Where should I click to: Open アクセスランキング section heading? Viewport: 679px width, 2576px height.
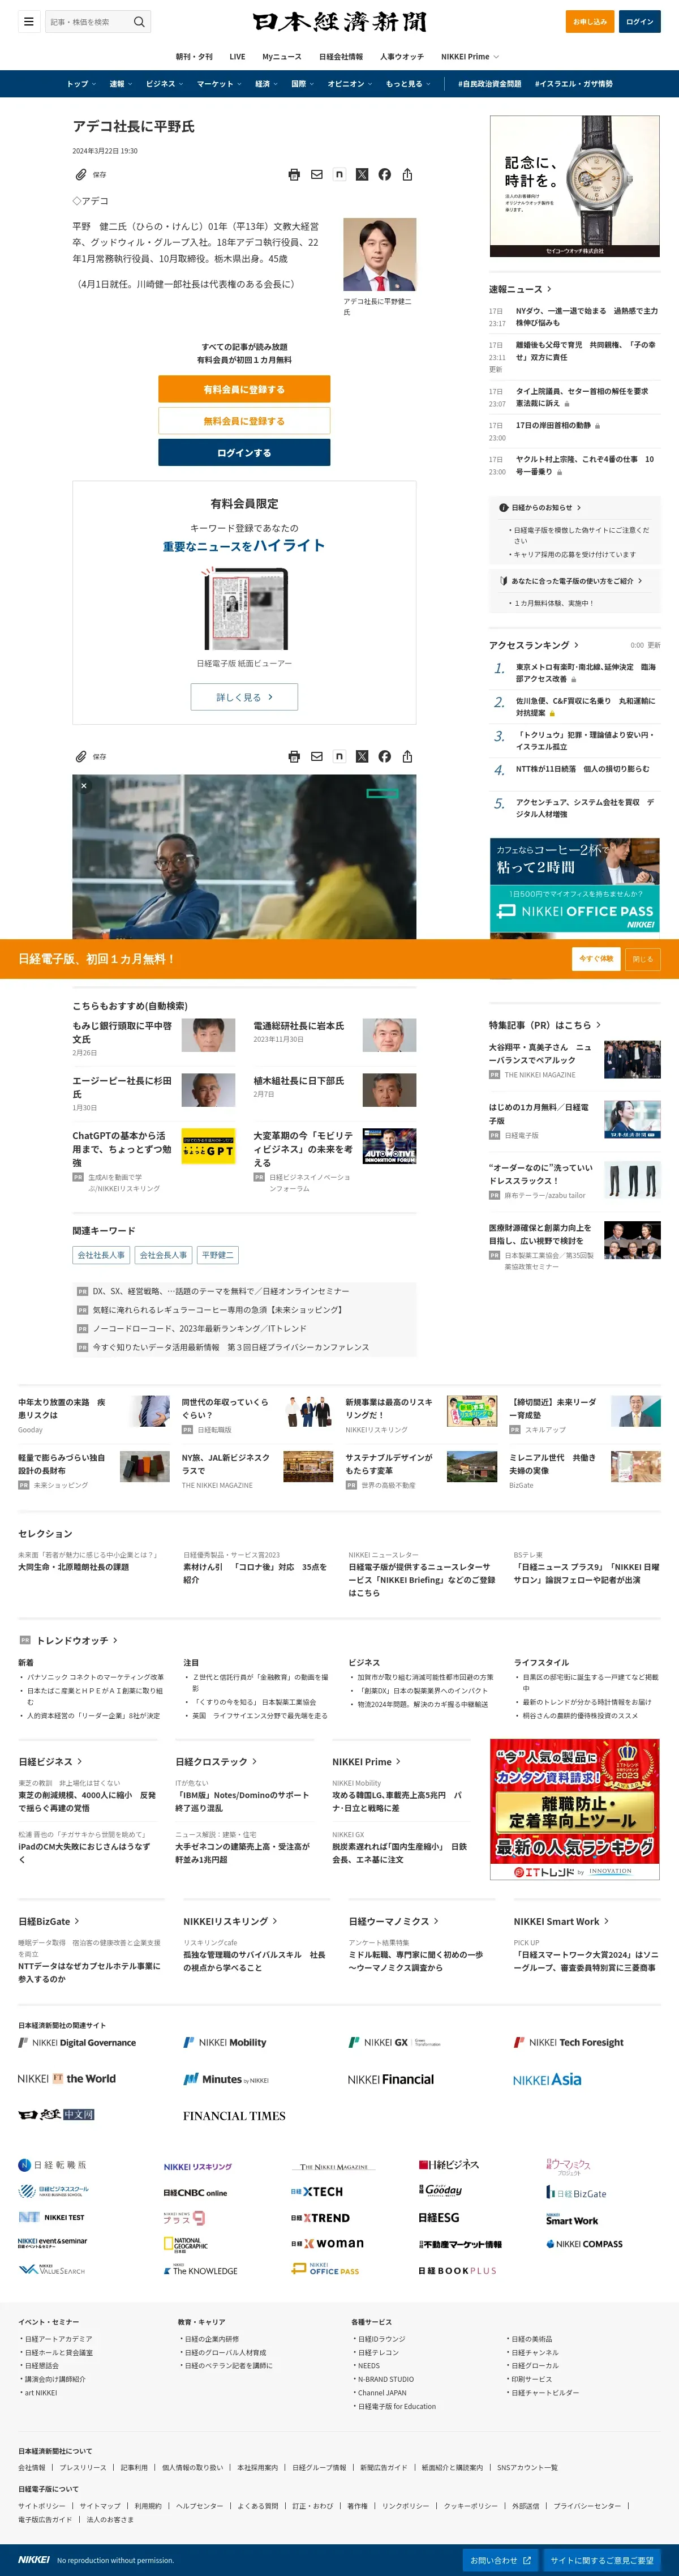tap(533, 645)
